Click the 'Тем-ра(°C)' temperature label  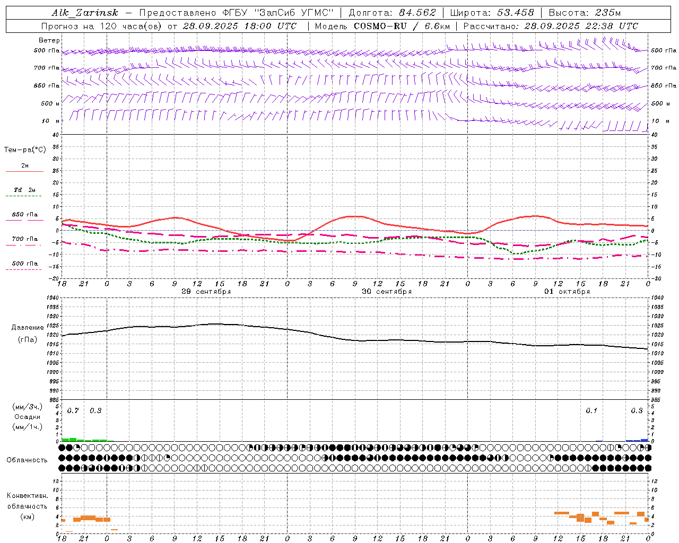click(25, 150)
